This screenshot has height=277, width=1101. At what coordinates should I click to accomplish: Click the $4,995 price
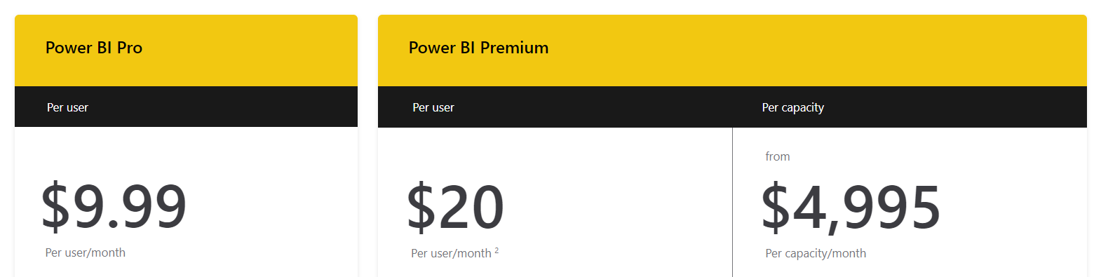click(851, 208)
